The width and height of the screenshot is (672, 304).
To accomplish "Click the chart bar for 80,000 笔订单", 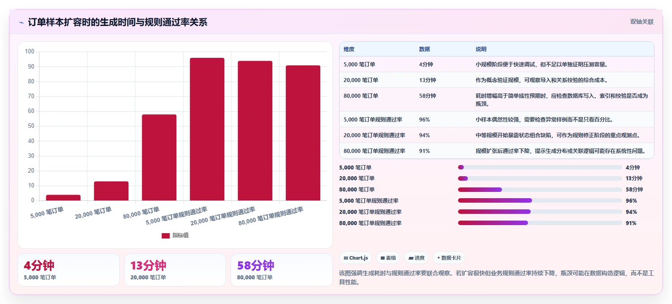I will coord(159,157).
